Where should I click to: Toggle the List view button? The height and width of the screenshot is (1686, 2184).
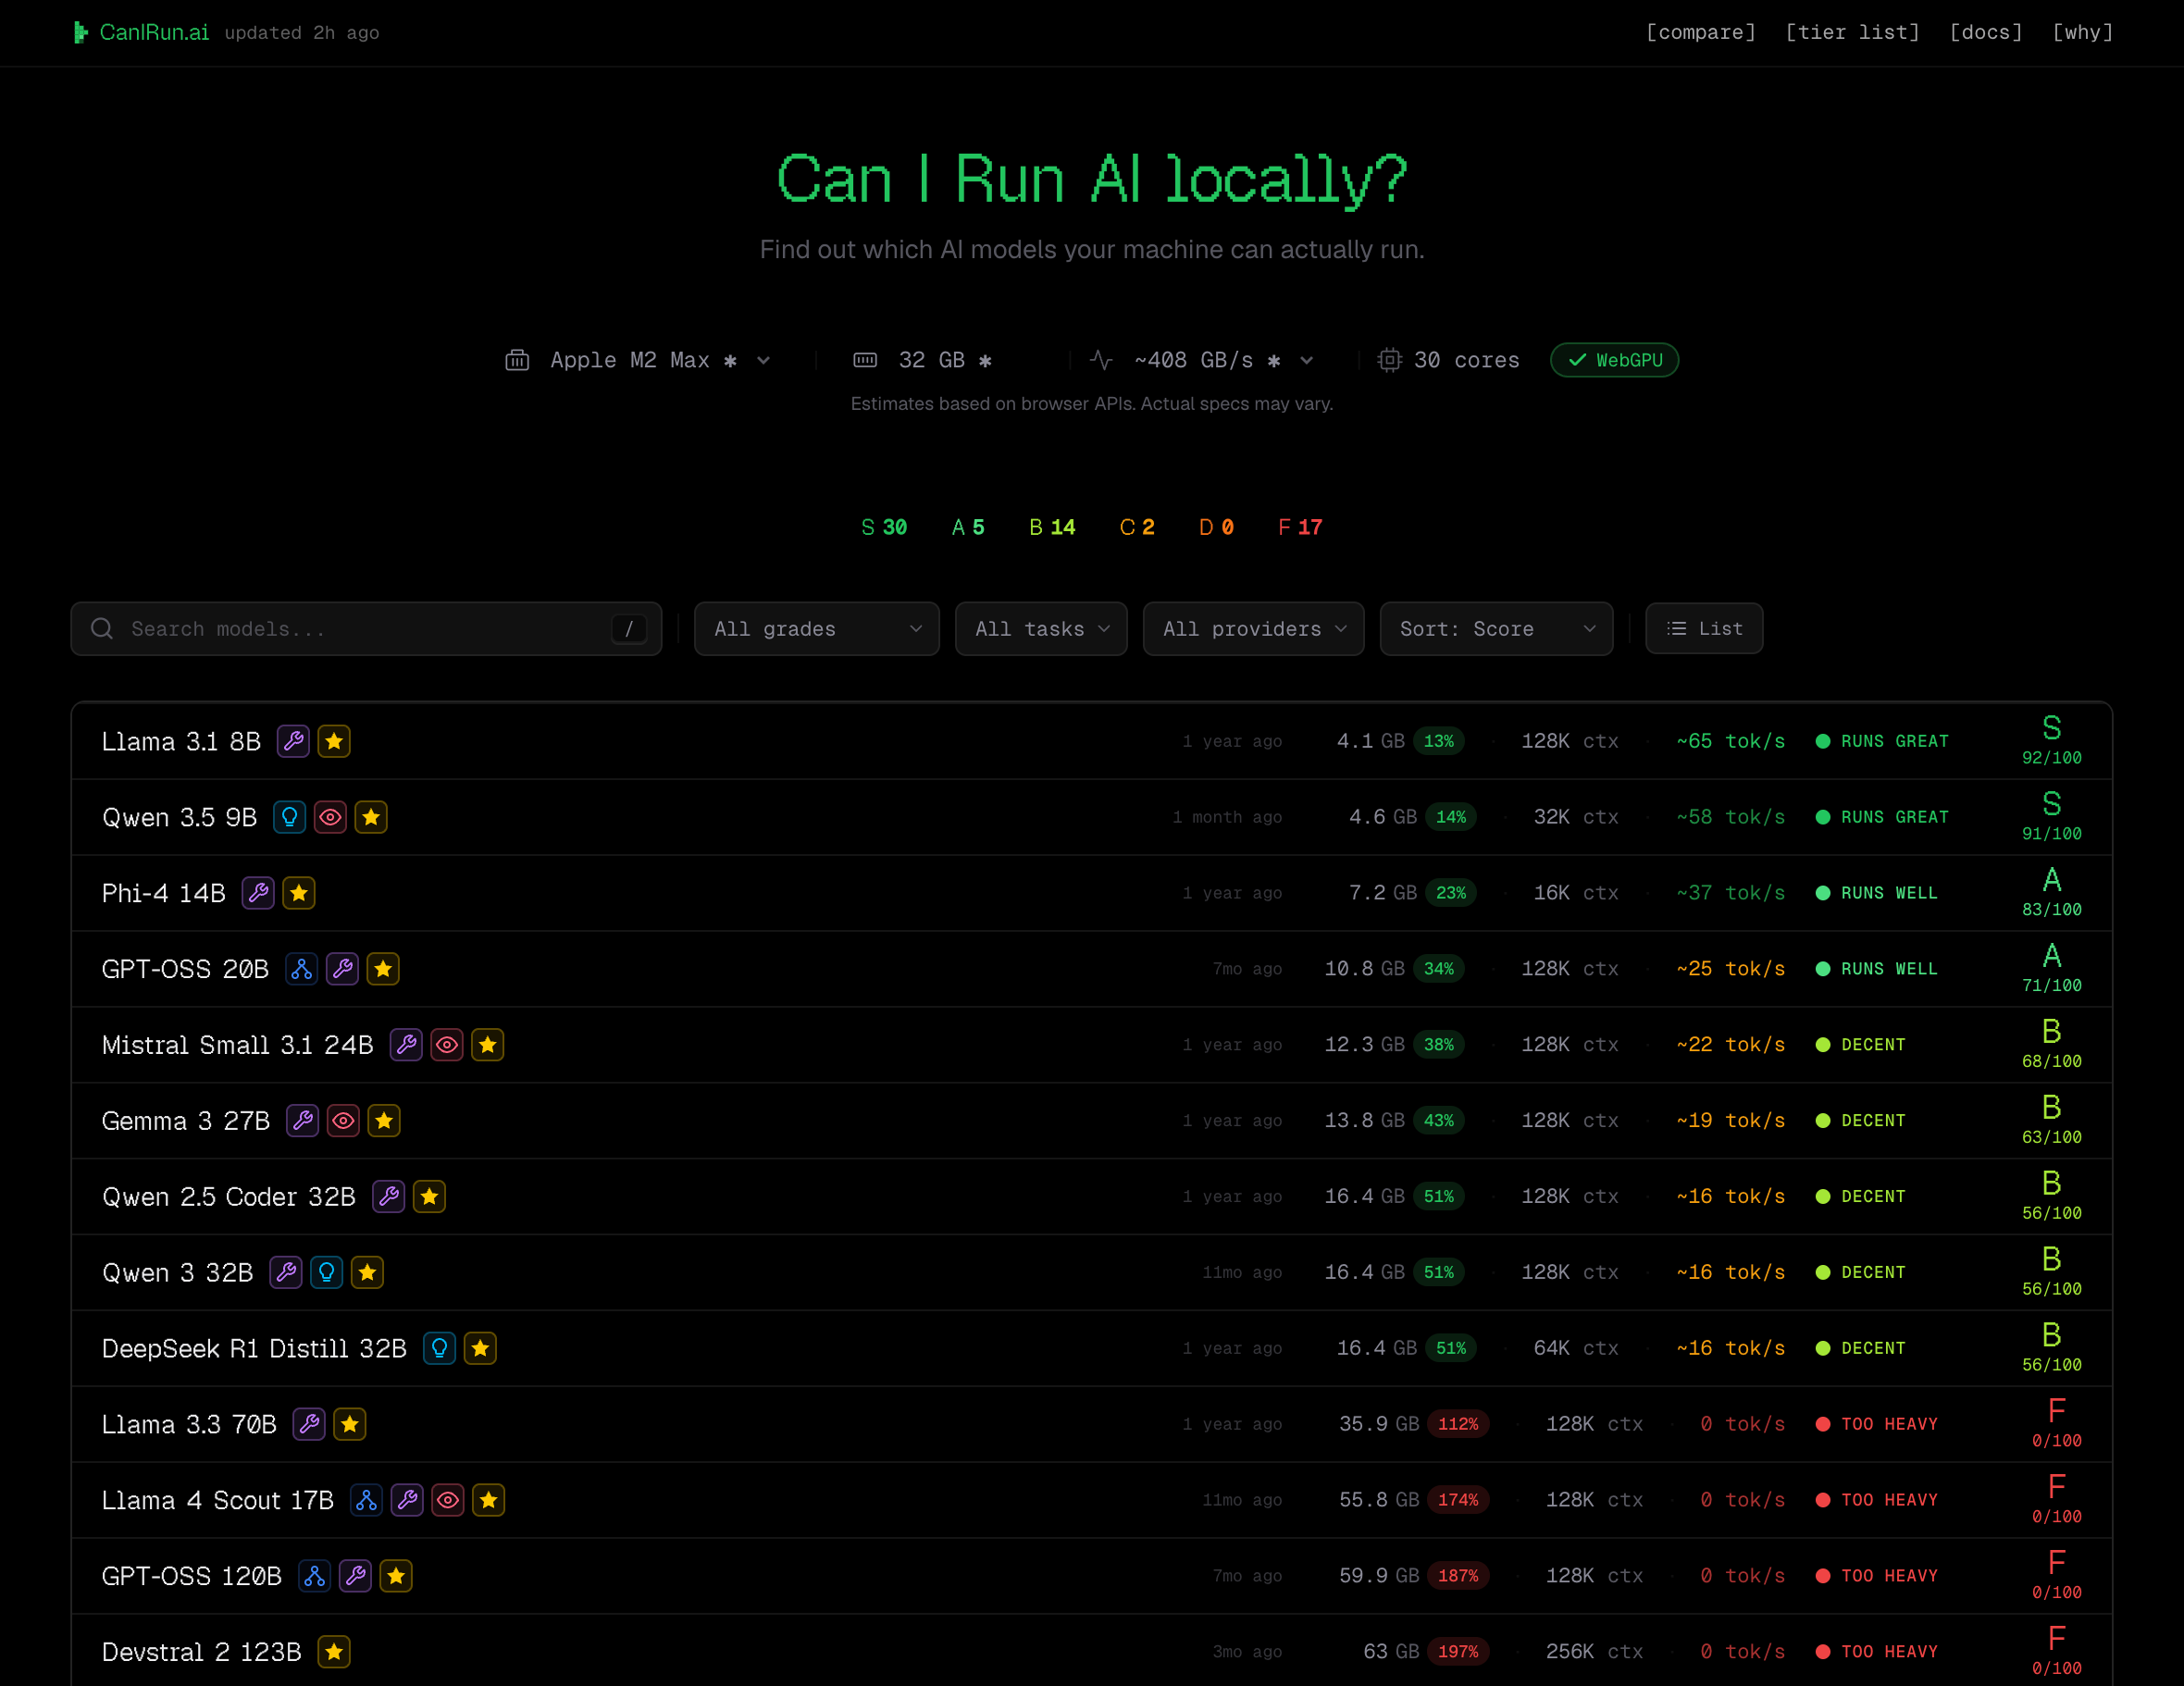point(1704,629)
